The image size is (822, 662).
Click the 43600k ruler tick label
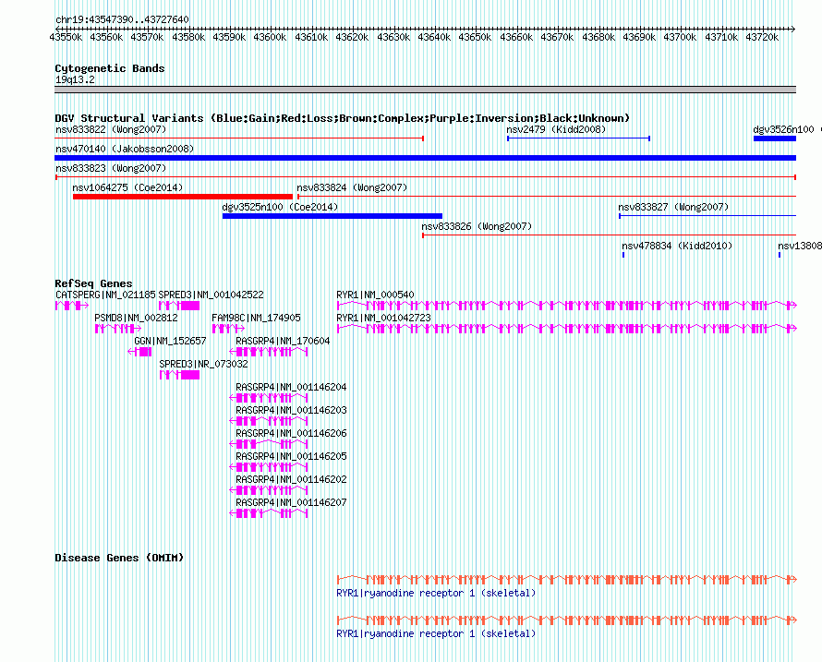[270, 38]
